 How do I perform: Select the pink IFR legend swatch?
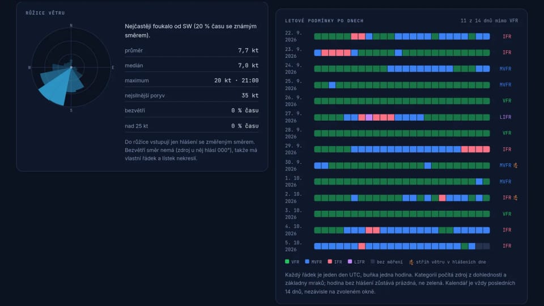330,262
